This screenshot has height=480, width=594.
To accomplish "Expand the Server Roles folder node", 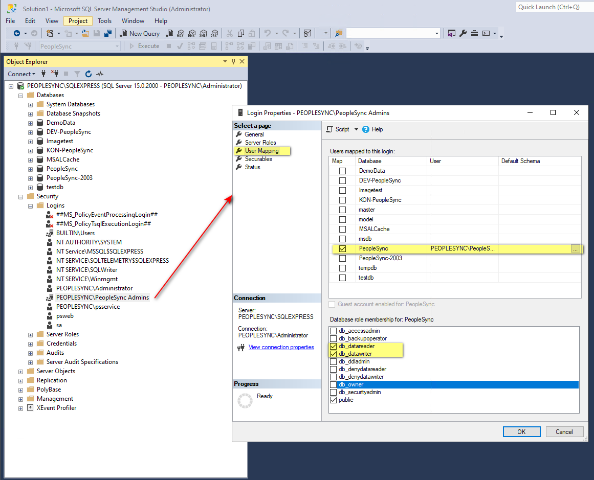I will [30, 335].
